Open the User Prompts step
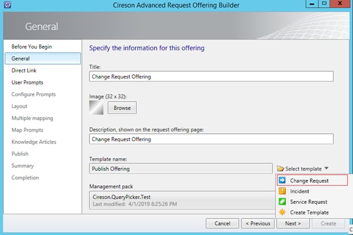 [x=27, y=82]
